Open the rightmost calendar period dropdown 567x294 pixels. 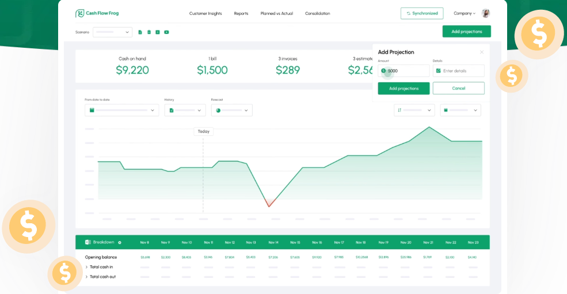[461, 110]
